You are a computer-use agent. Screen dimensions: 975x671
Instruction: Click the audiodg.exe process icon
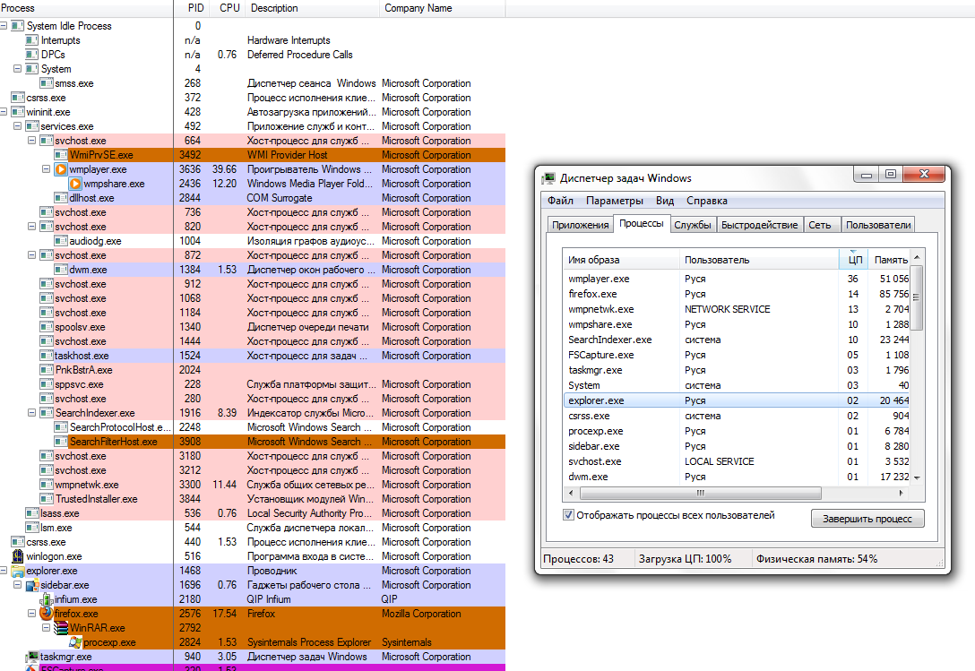(x=61, y=241)
